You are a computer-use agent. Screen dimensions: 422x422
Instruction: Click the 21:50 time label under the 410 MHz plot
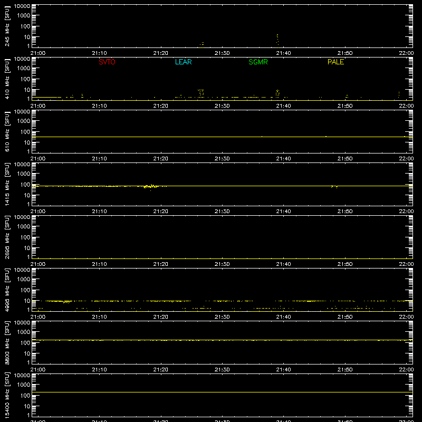(x=345, y=106)
